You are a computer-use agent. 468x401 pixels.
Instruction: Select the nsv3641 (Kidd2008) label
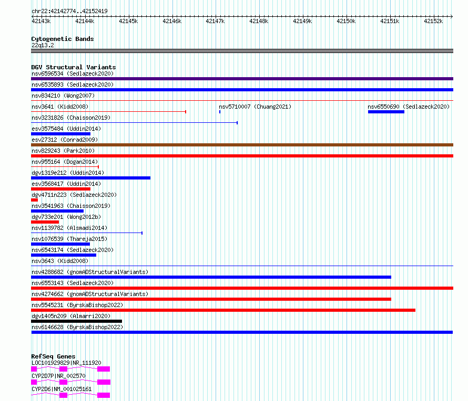click(60, 107)
